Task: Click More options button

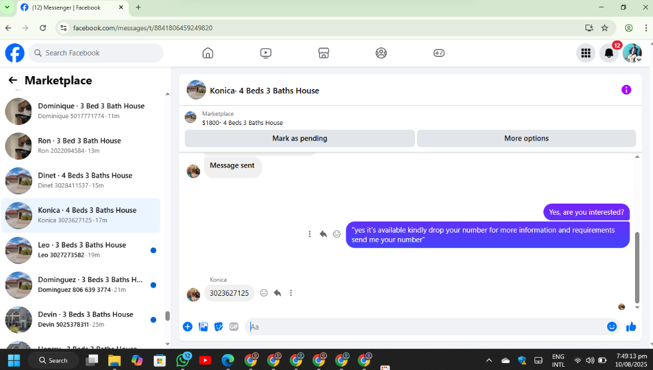Action: click(x=527, y=139)
